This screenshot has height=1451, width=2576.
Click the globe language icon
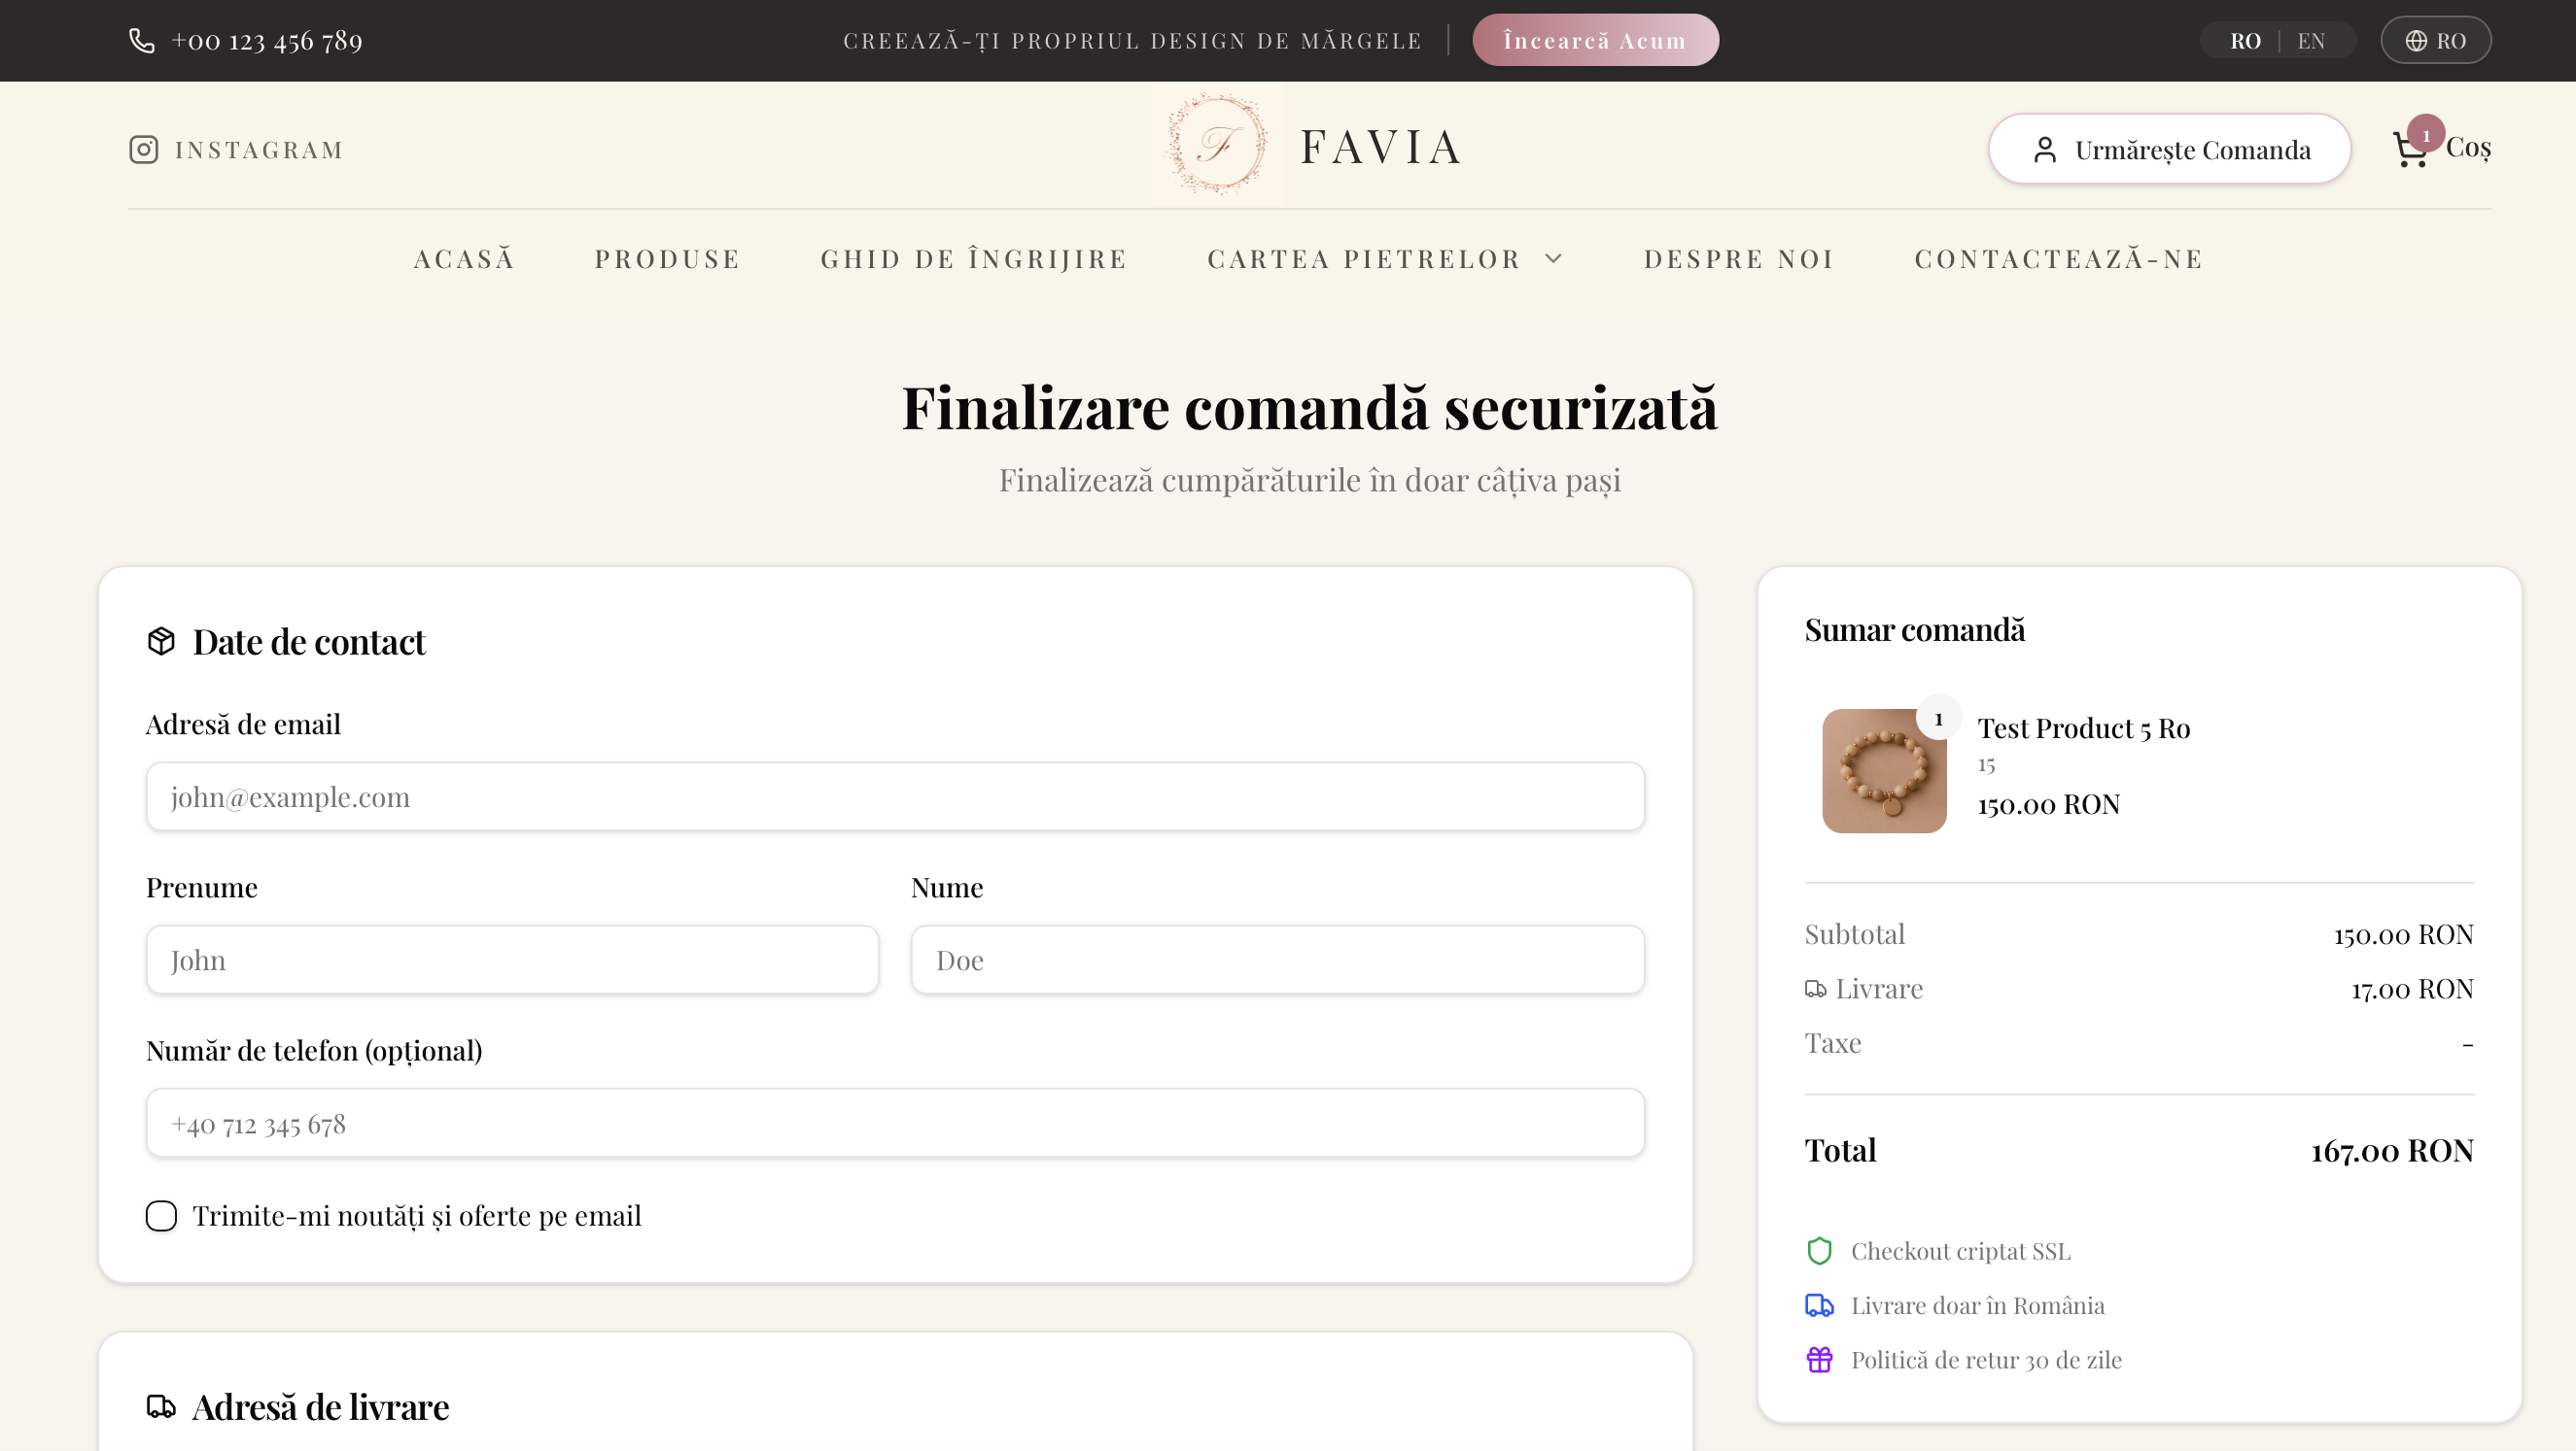tap(2415, 40)
